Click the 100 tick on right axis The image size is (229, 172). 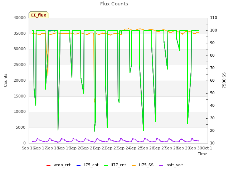tap(214, 30)
